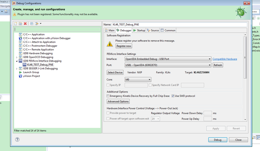Select C/C++ Remote Application entry
The width and height of the screenshot is (260, 151).
pos(39,49)
